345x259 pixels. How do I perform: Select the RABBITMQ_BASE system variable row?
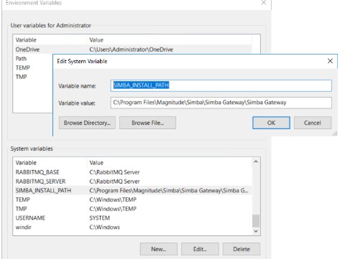coord(133,172)
